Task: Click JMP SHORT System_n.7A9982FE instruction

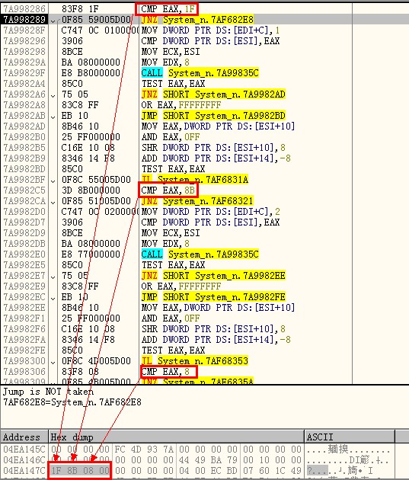Action: 213,297
